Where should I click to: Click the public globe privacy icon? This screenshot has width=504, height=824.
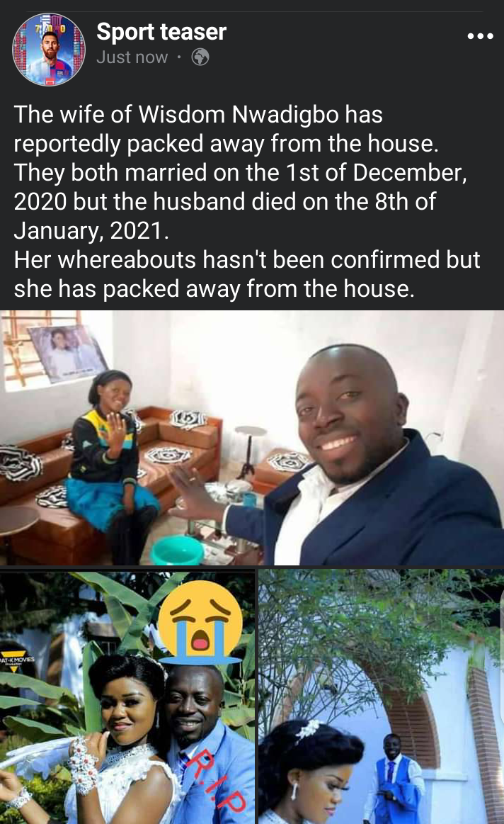[x=200, y=57]
